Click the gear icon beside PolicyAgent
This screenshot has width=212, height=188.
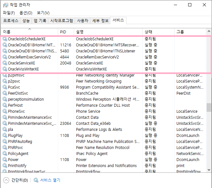click(x=5, y=154)
